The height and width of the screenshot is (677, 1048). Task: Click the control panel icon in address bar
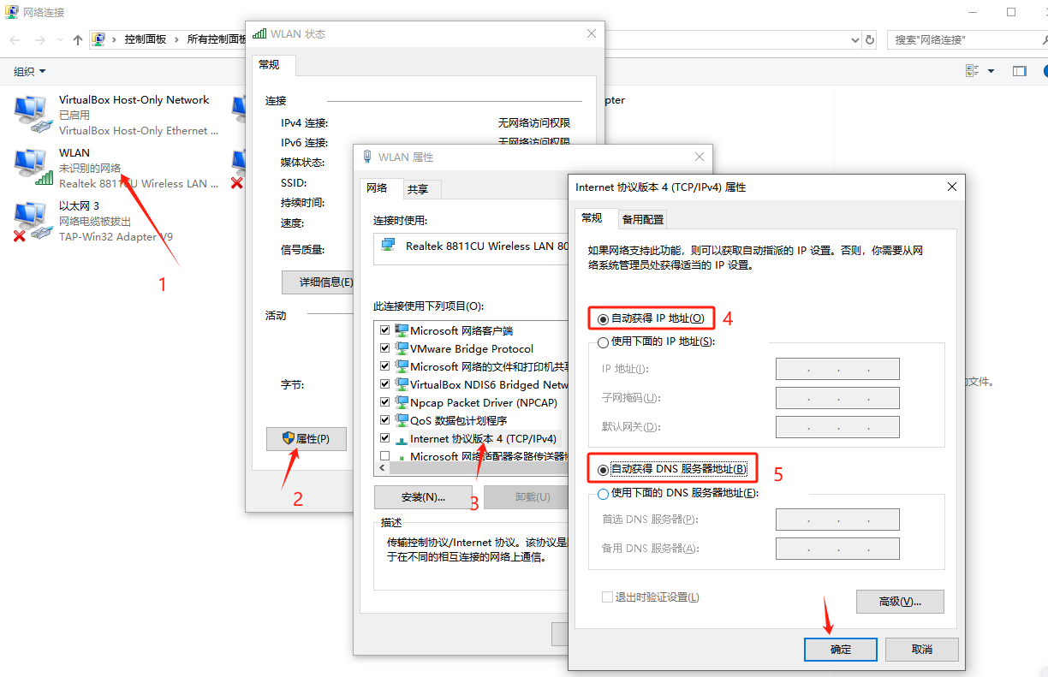(99, 39)
